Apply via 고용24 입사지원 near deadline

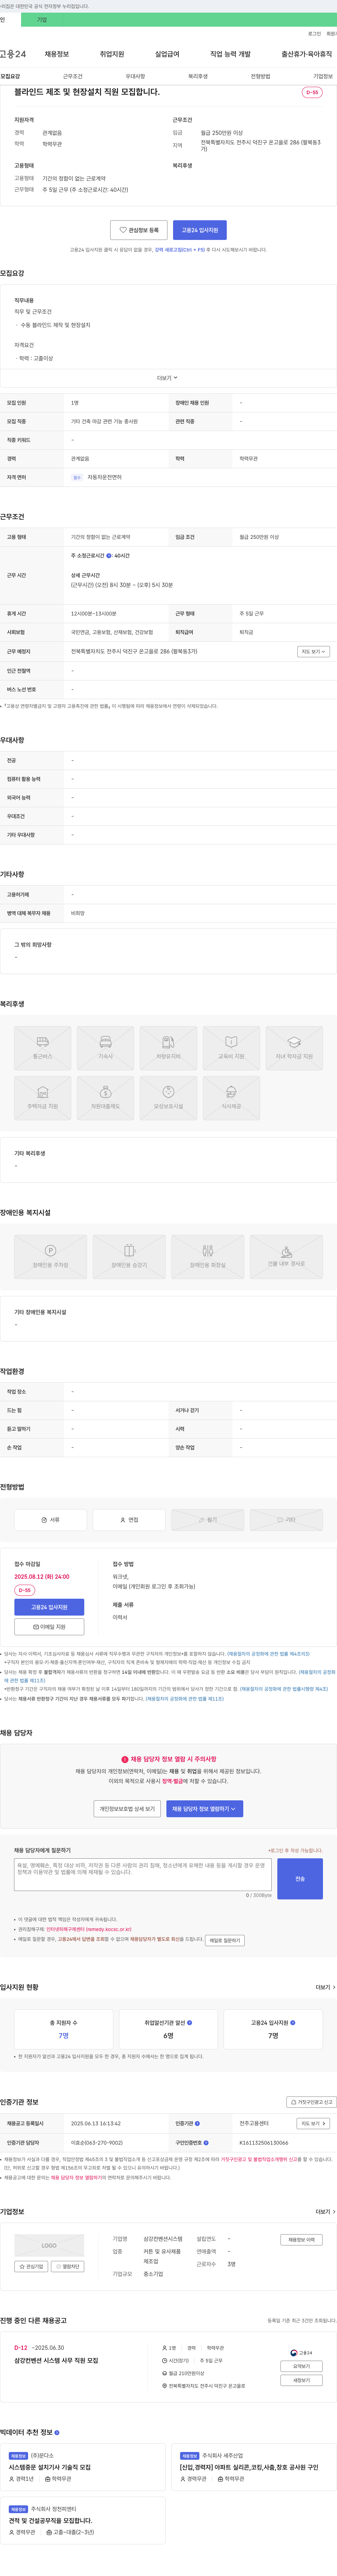[49, 1607]
